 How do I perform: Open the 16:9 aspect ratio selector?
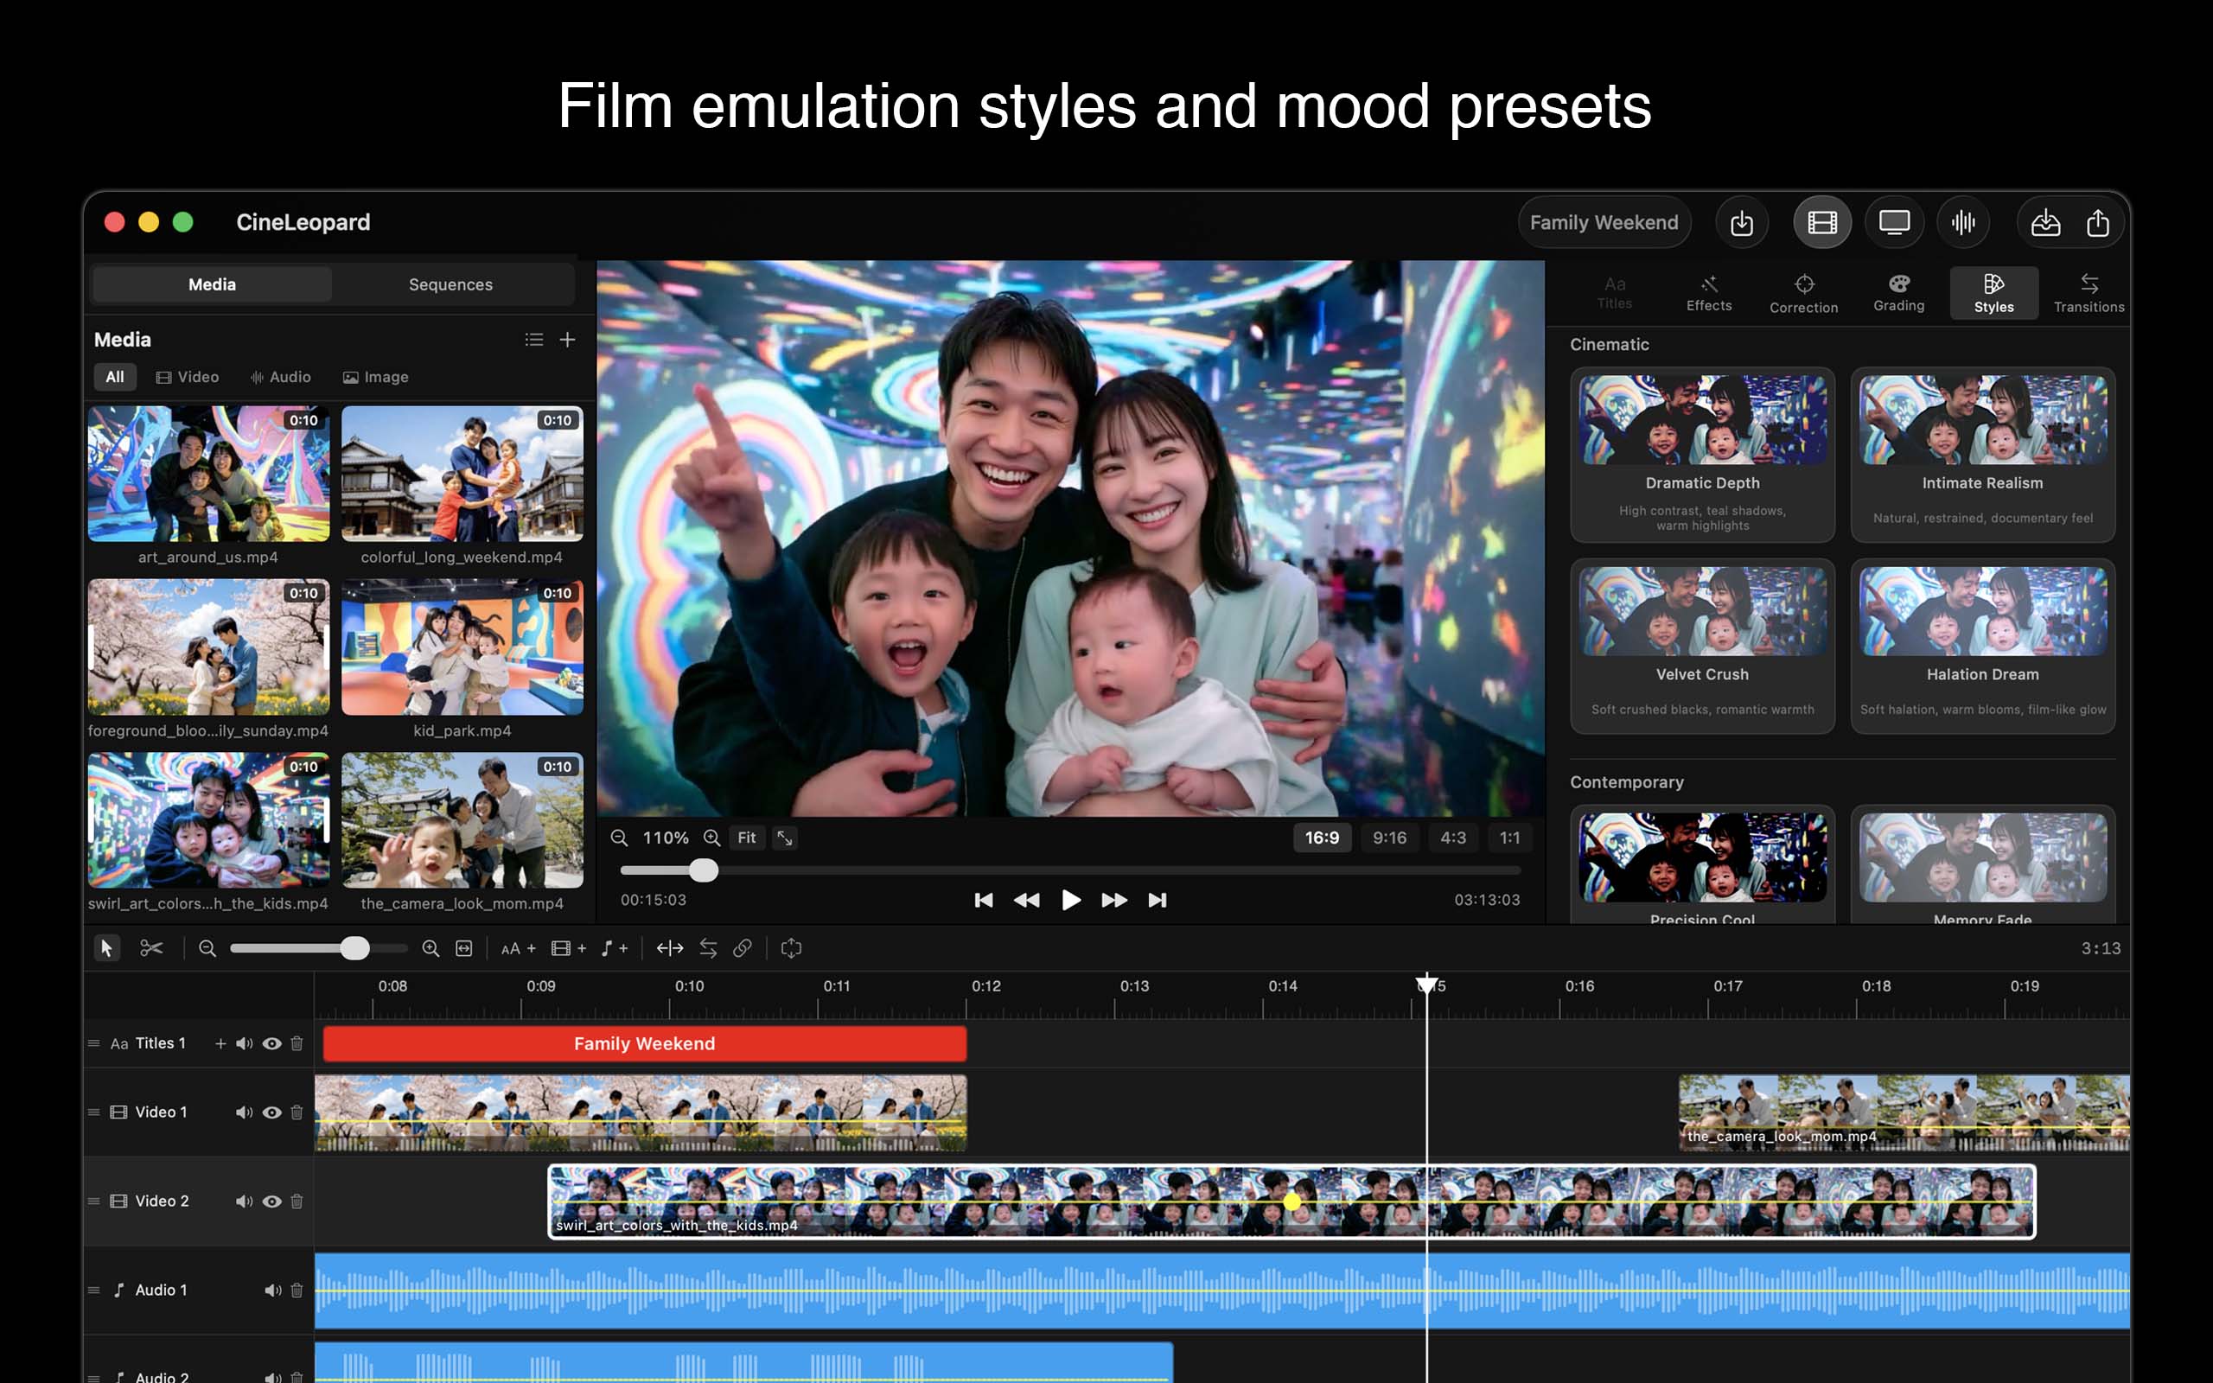(1322, 837)
